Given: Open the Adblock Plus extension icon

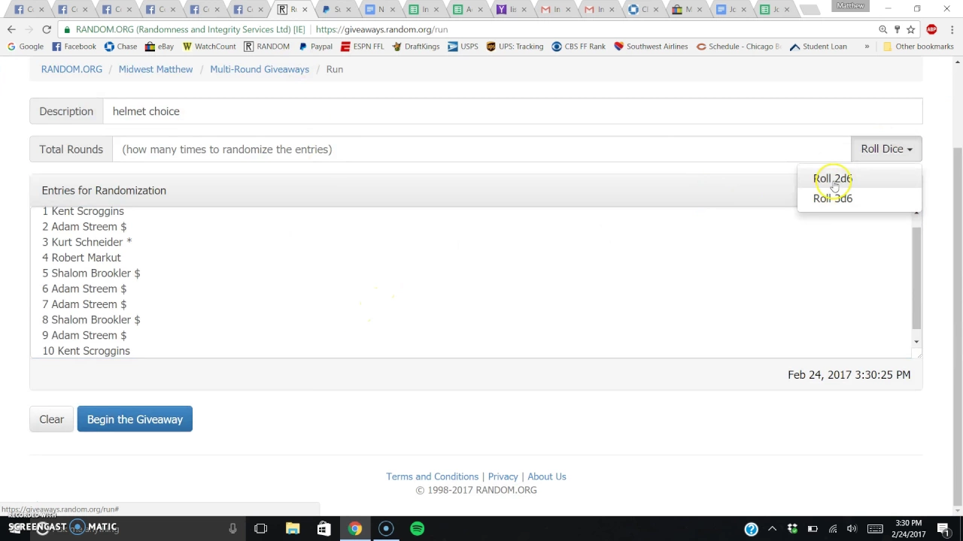Looking at the screenshot, I should (931, 29).
